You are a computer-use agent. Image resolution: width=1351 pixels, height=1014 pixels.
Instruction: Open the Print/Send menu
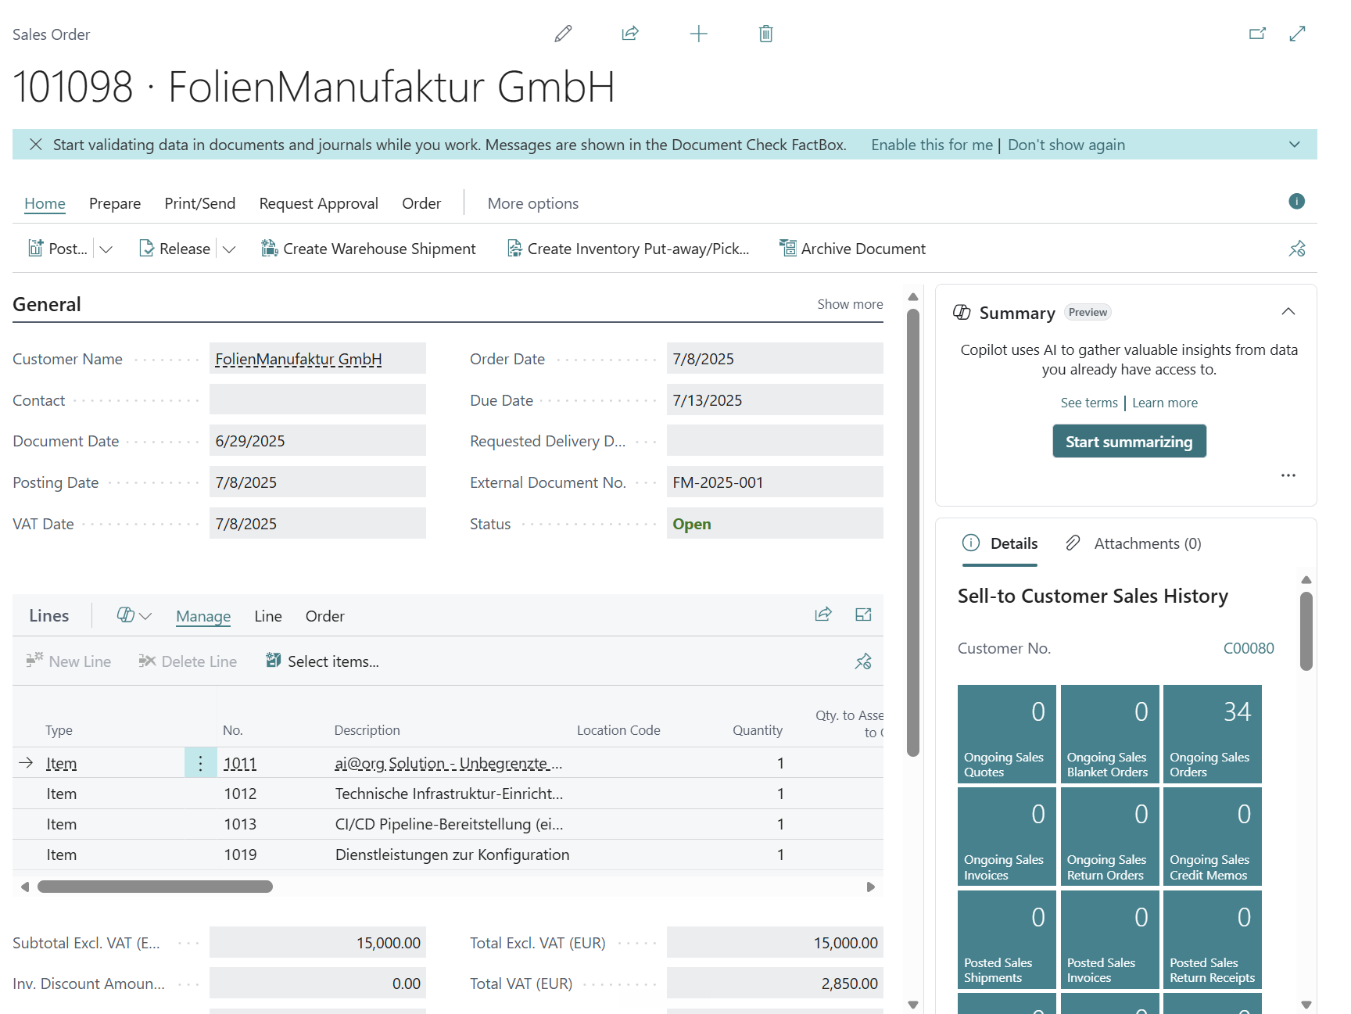[199, 203]
